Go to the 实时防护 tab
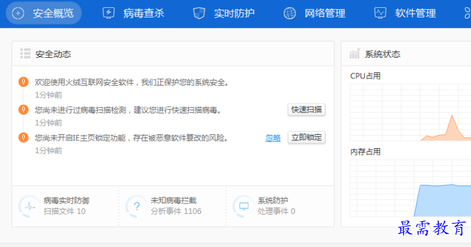Screen dimensions: 471x247 [224, 13]
